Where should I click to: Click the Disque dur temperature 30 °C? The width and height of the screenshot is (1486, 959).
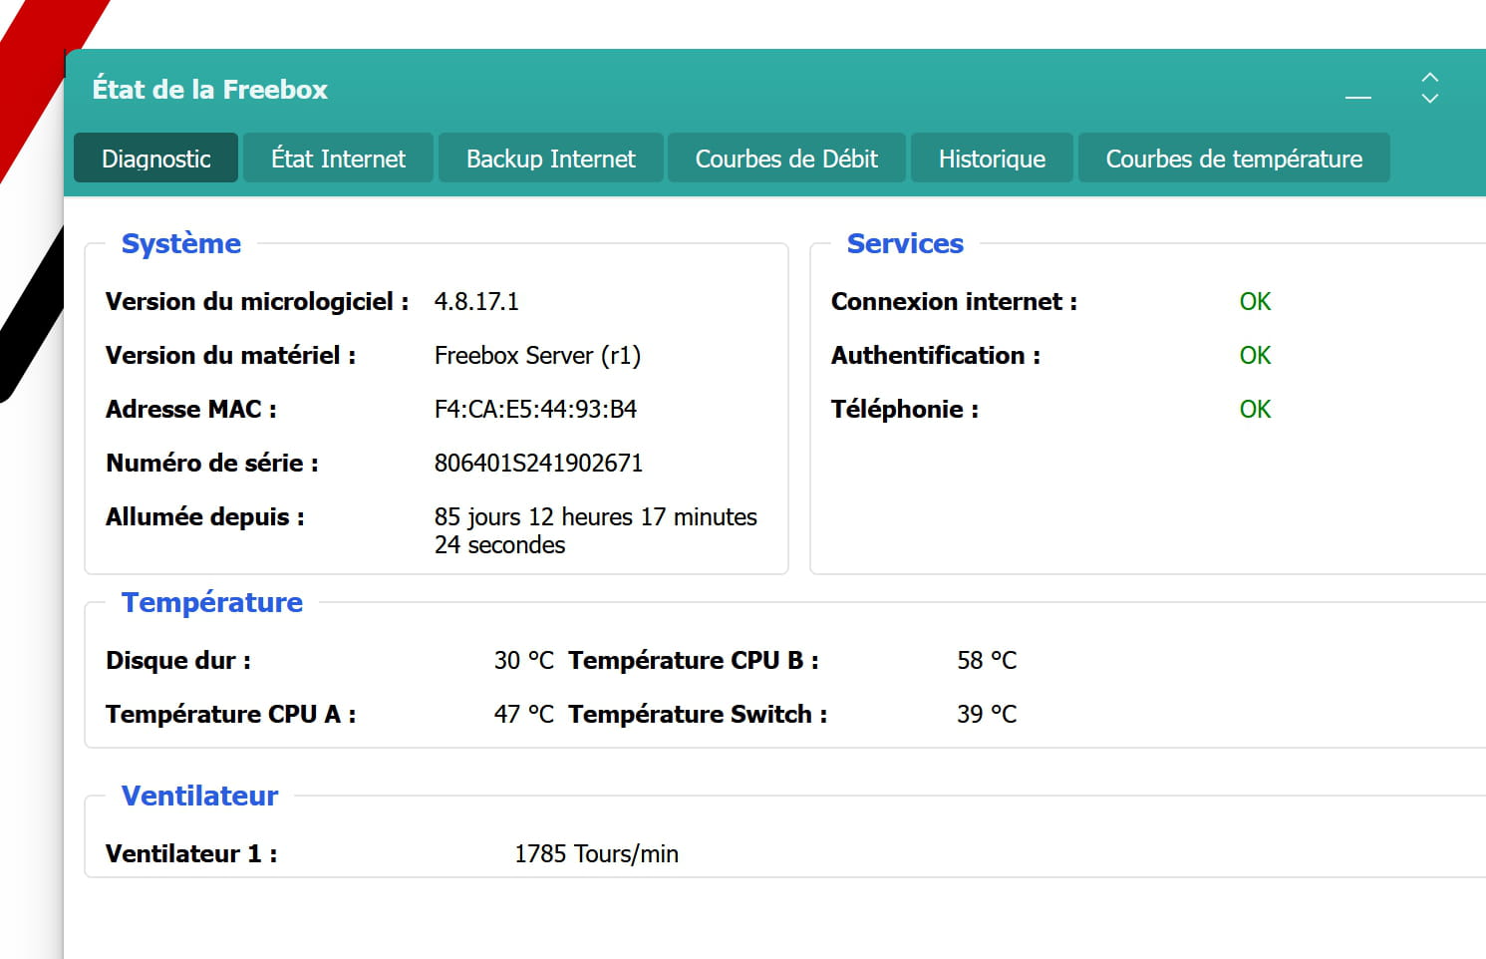click(x=523, y=660)
